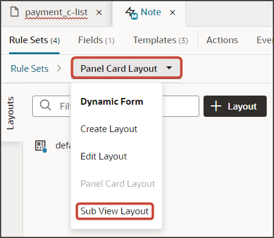Image resolution: width=274 pixels, height=238 pixels.
Task: Close the Note tab
Action: coord(173,13)
